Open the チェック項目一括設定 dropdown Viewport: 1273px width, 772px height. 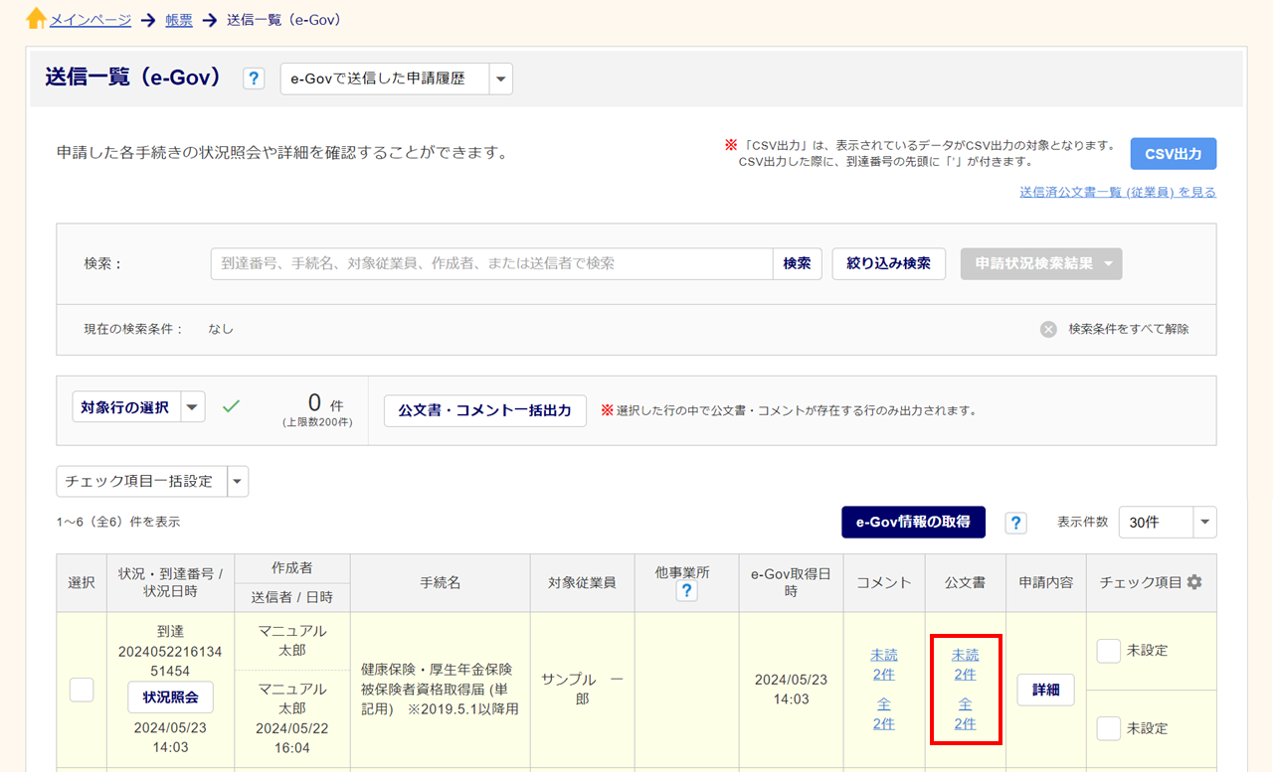[x=237, y=481]
